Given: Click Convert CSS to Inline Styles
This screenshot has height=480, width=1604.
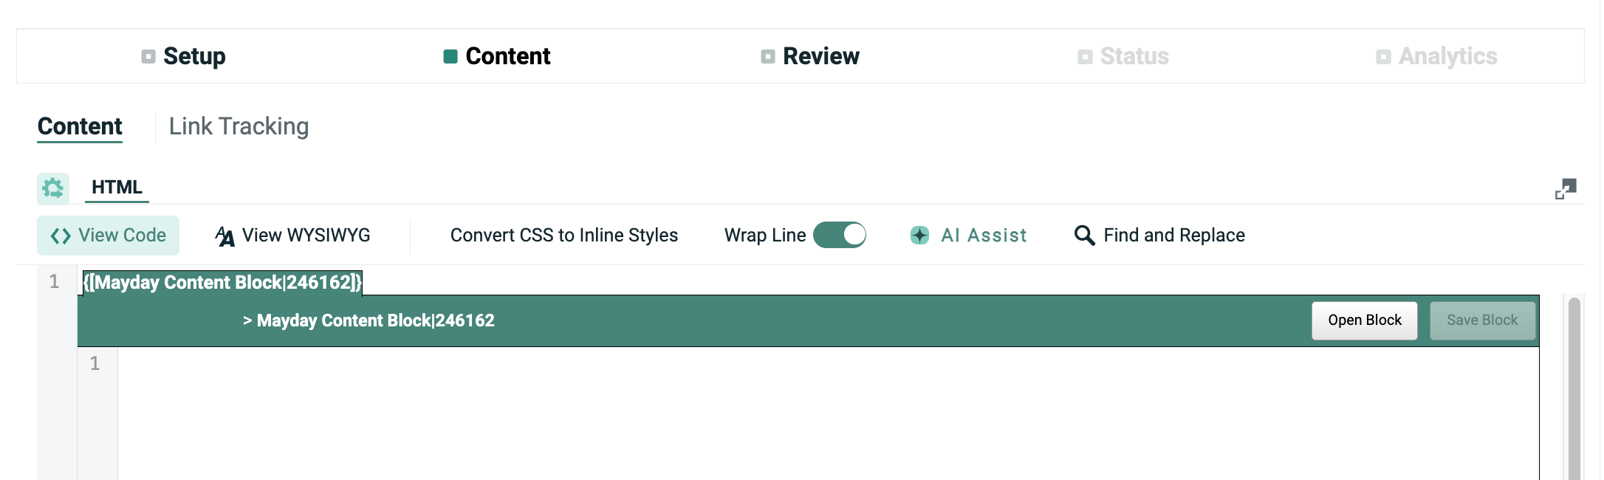Looking at the screenshot, I should click(x=563, y=236).
